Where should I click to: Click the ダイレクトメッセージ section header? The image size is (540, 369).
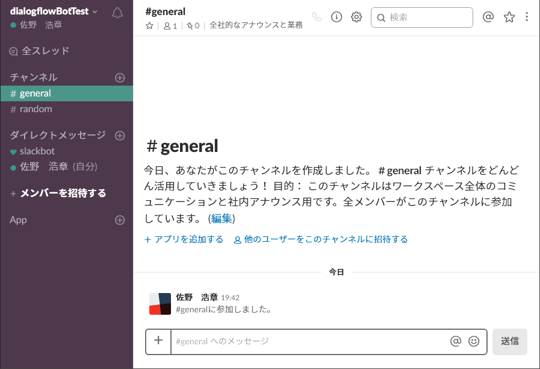click(58, 135)
